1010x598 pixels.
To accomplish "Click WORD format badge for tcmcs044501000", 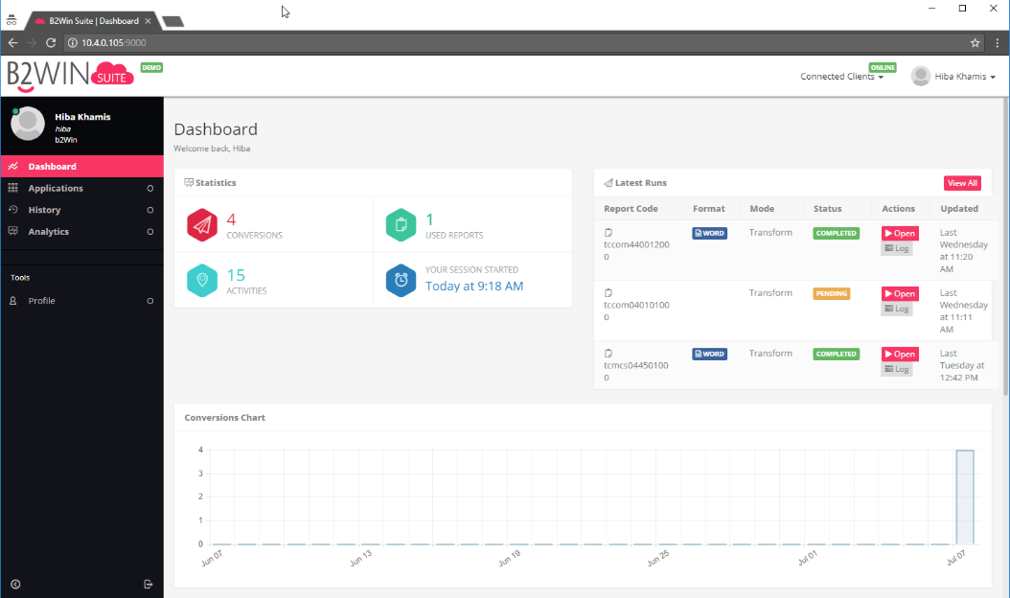I will tap(709, 354).
